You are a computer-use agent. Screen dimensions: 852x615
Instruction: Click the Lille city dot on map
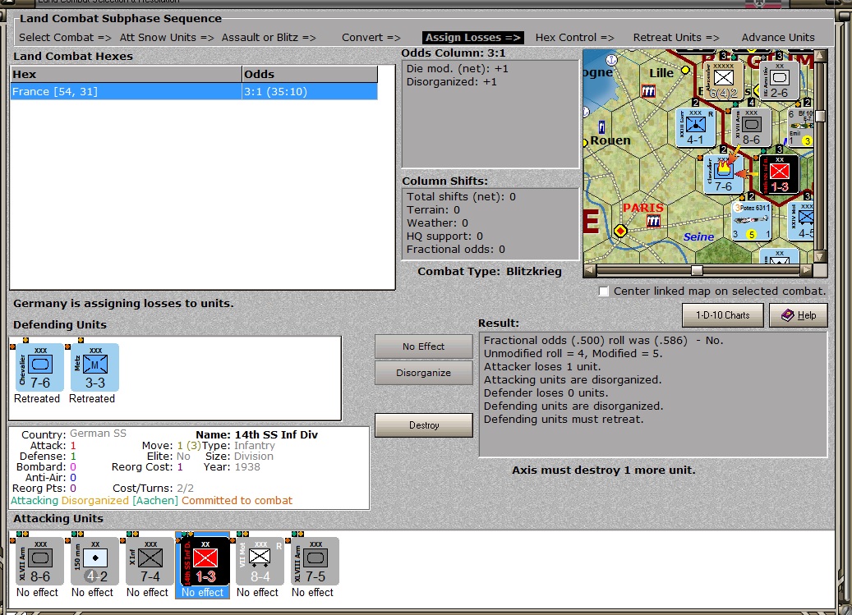pos(685,70)
